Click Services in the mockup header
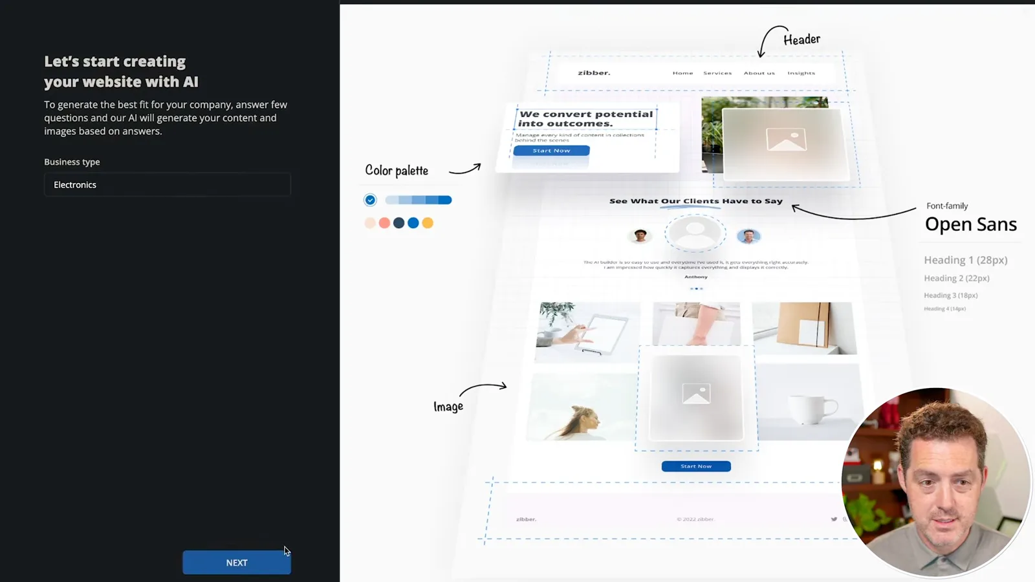The height and width of the screenshot is (582, 1035). 717,73
